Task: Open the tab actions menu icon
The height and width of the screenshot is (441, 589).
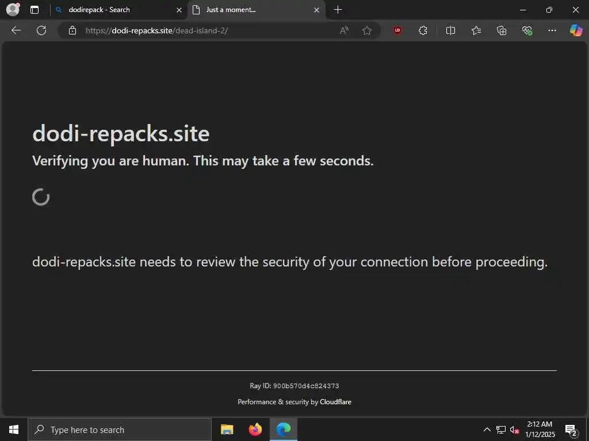Action: click(35, 10)
